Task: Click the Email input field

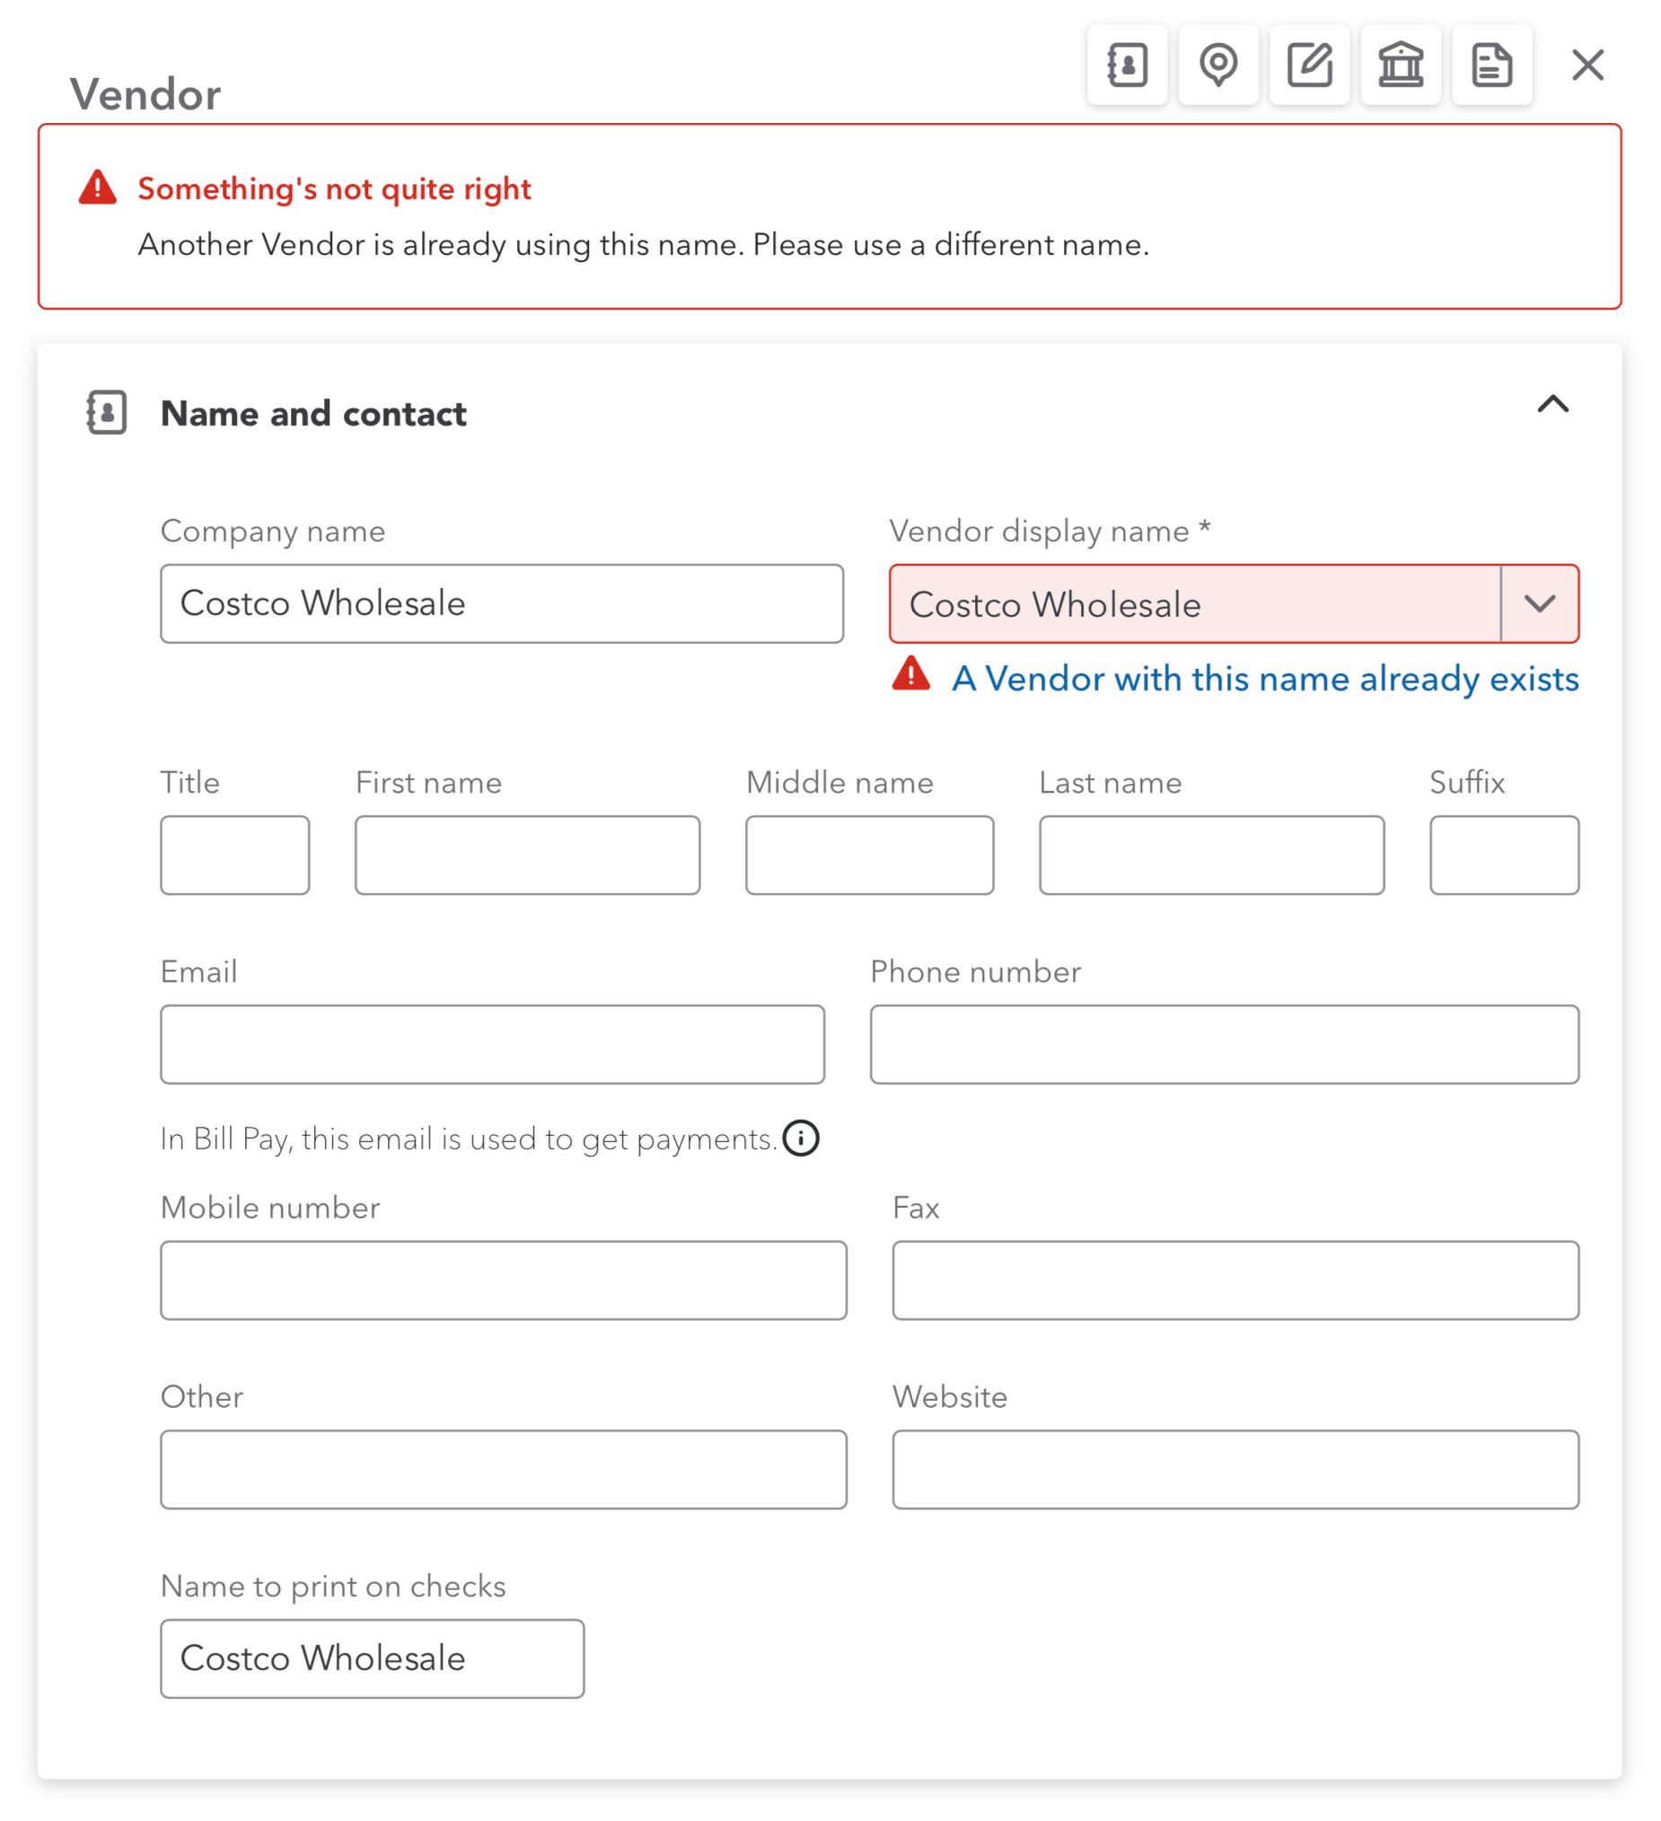Action: tap(491, 1044)
